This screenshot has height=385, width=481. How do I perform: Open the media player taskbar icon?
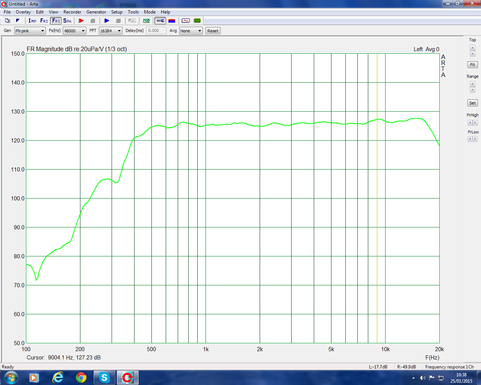tap(34, 377)
